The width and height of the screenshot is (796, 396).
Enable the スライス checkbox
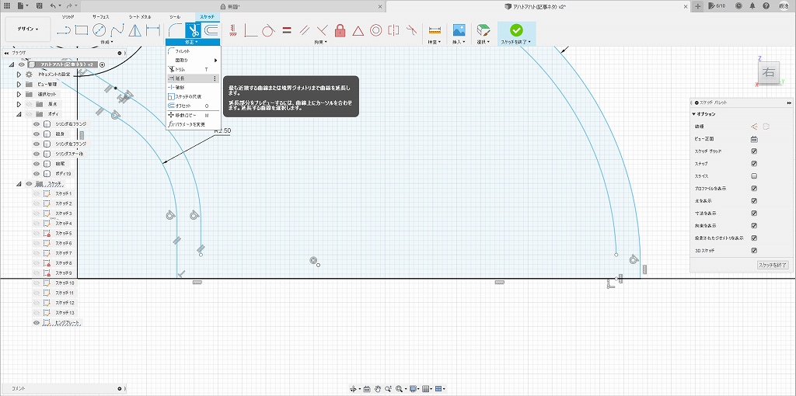[754, 176]
